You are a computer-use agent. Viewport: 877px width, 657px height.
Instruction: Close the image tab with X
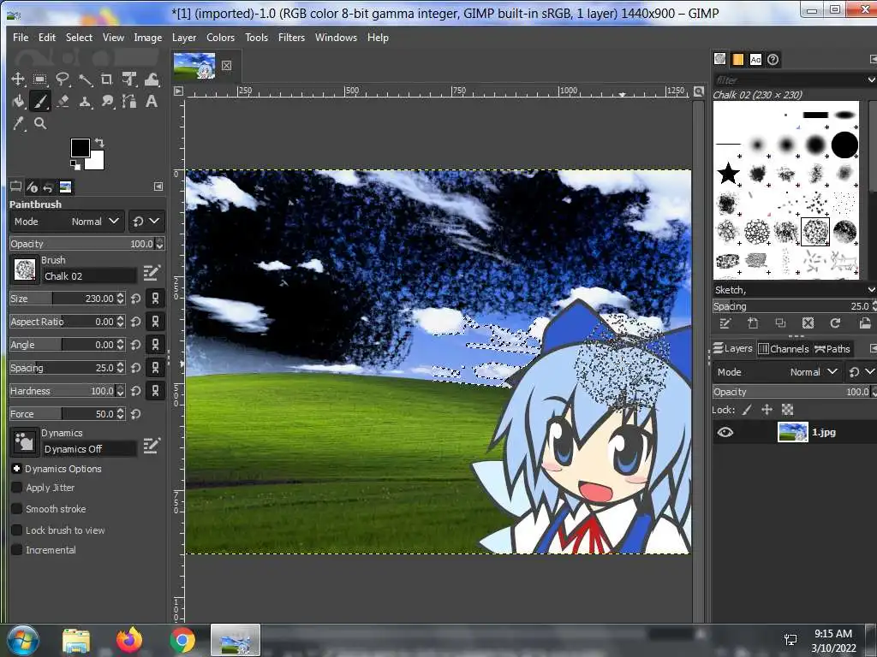pyautogui.click(x=226, y=65)
